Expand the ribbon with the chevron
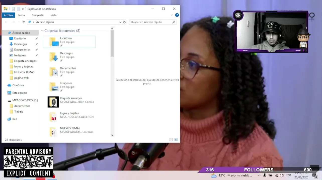Screen dimensions: 322x180 (172, 15)
